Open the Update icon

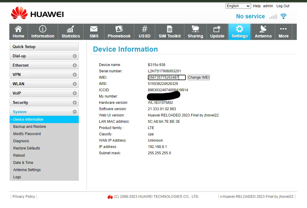point(217,29)
